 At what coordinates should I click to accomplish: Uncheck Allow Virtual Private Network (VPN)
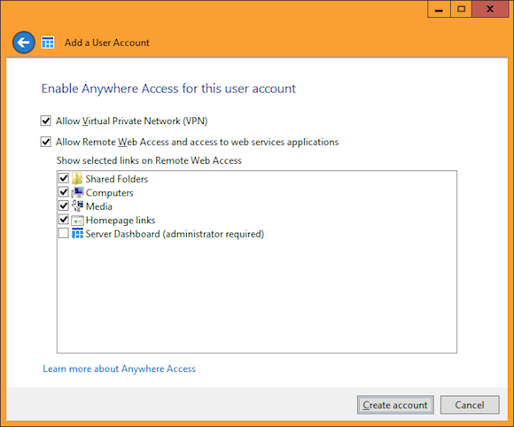coord(45,120)
